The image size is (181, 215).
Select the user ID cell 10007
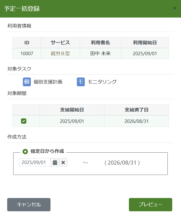27,53
